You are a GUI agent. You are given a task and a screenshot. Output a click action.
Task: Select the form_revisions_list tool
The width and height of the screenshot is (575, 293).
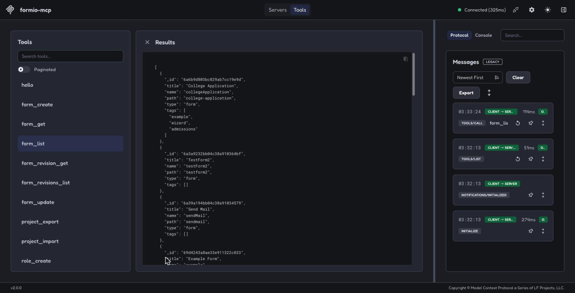(70, 183)
